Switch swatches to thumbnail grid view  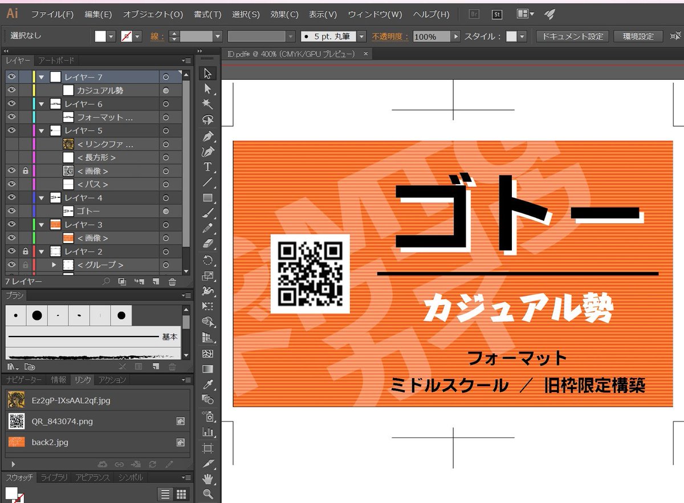[x=182, y=494]
